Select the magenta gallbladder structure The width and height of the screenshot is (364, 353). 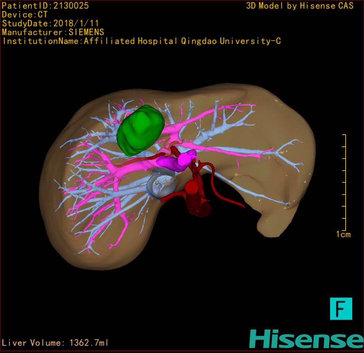pyautogui.click(x=176, y=160)
